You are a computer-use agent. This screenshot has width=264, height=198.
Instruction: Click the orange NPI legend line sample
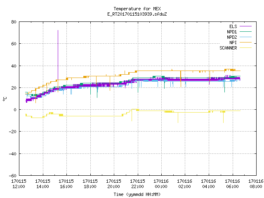coord(245,42)
